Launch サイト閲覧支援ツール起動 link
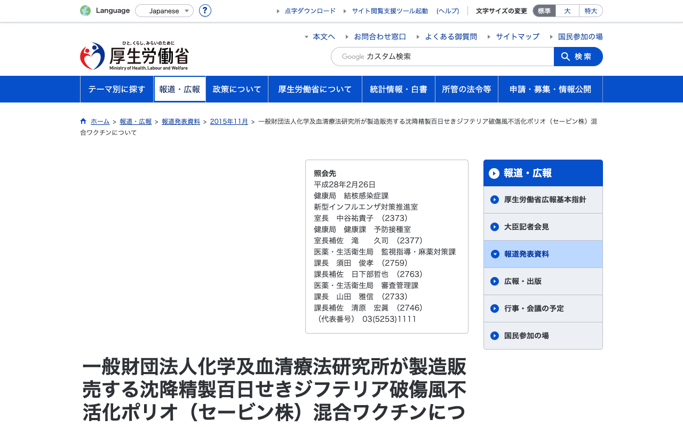This screenshot has width=683, height=427. pos(390,11)
